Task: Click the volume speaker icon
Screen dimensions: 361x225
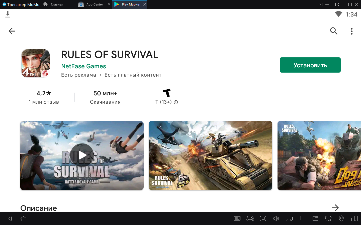Action: [276, 218]
